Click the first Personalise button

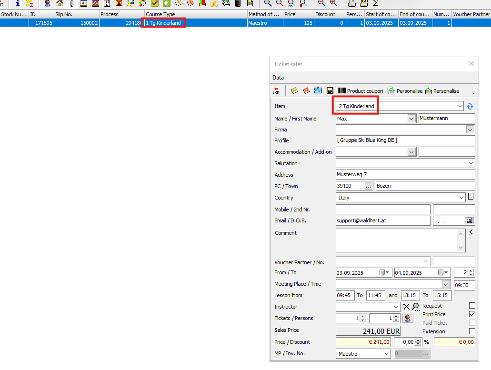tap(405, 90)
